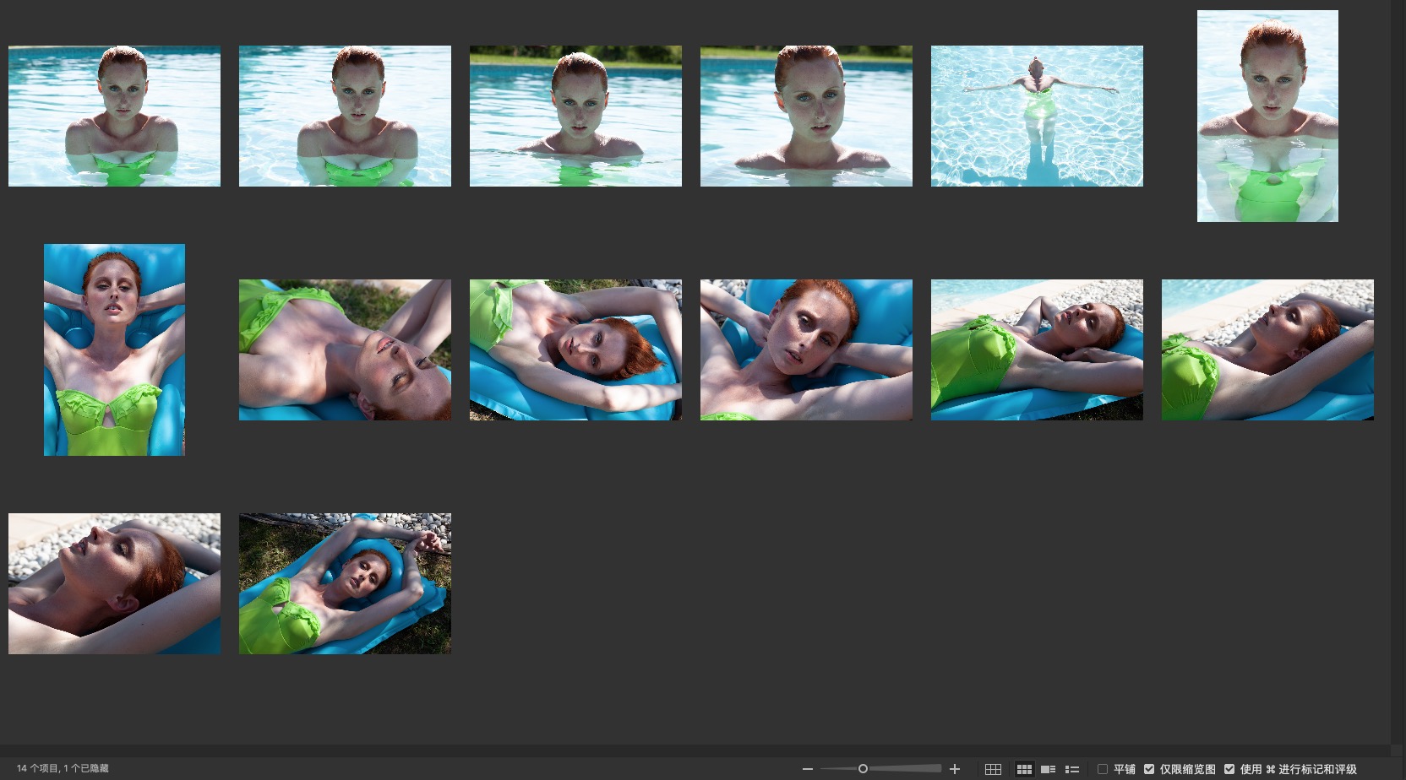Click the item count status text
The height and width of the screenshot is (780, 1406).
(x=63, y=768)
